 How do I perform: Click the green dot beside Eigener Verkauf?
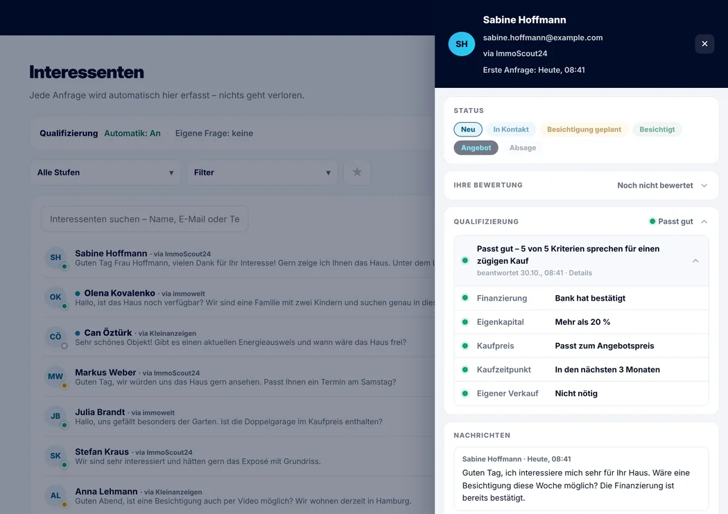coord(465,393)
